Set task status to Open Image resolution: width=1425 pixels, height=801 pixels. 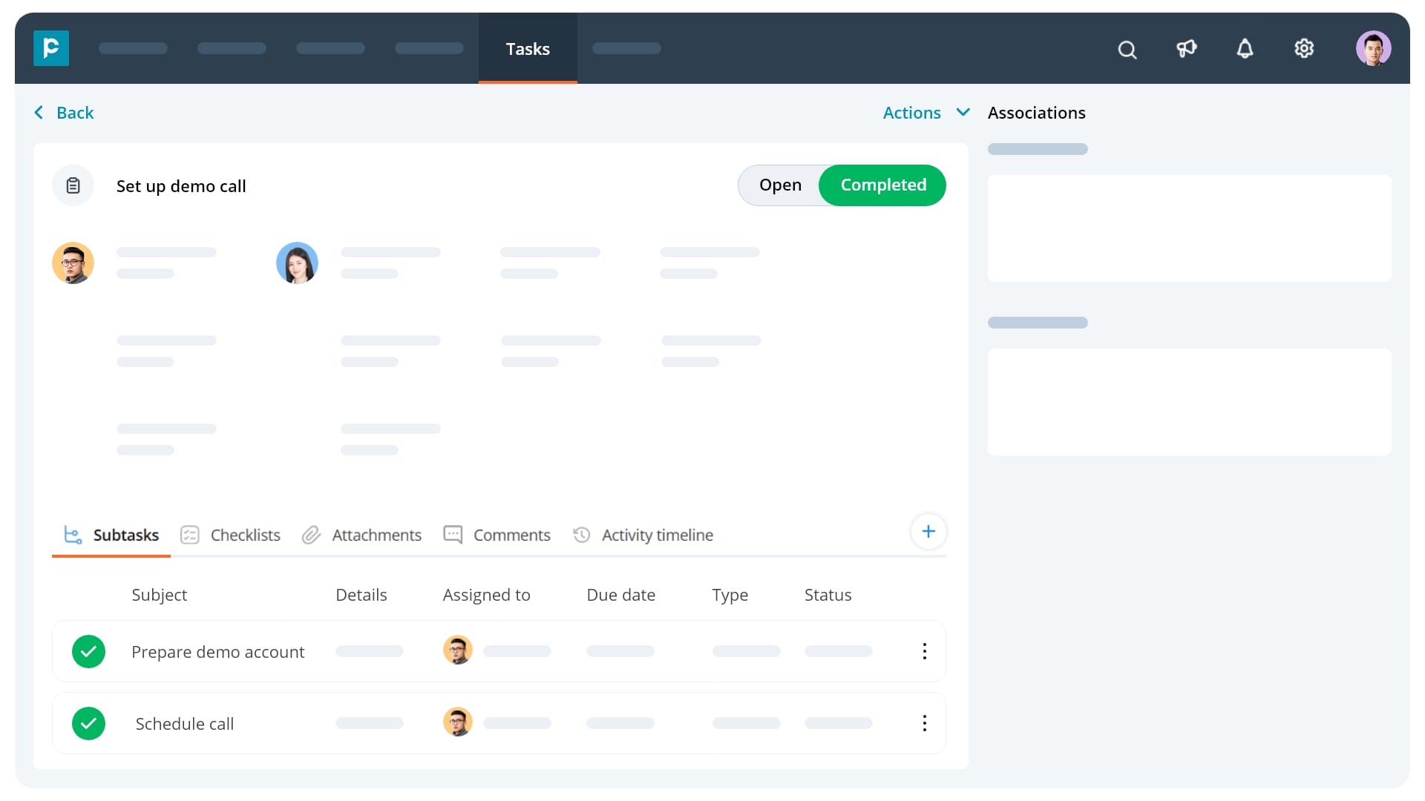(x=780, y=185)
